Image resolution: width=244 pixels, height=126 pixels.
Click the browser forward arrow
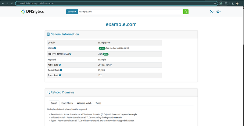(7, 3)
